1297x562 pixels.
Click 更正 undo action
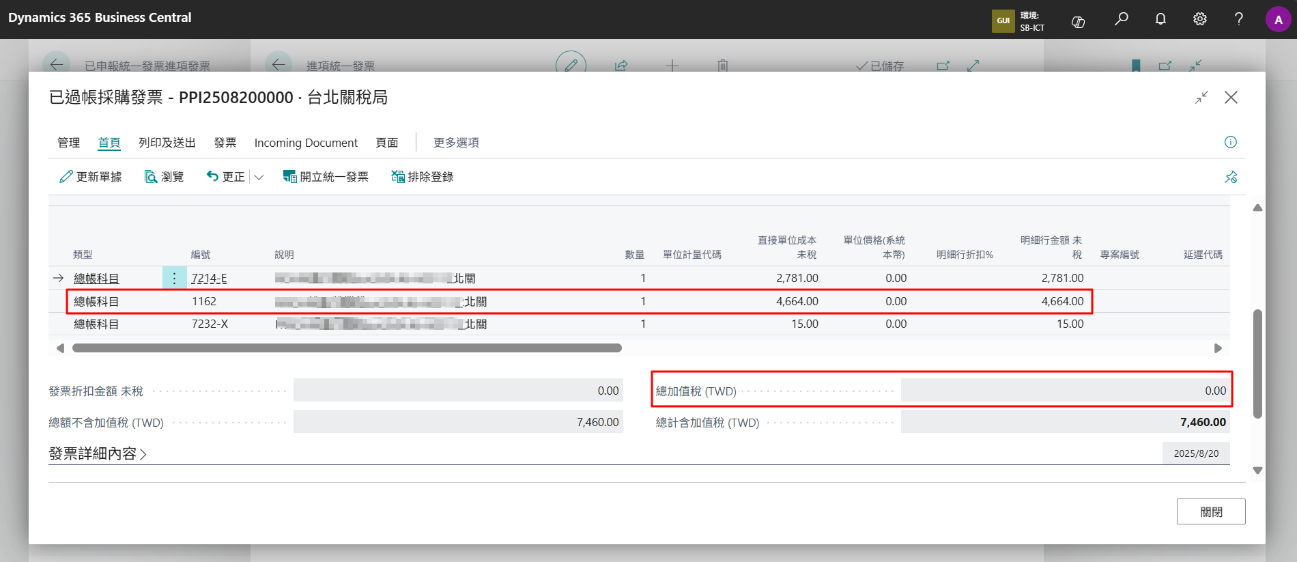225,177
